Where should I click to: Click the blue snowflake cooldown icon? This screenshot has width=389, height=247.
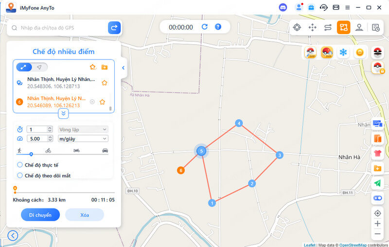pos(343,52)
